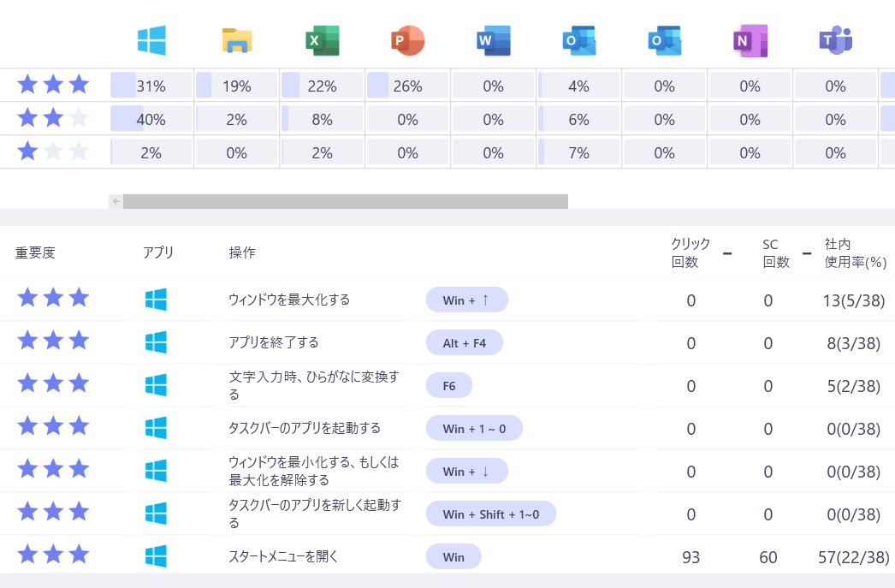895x588 pixels.
Task: Click 文字入力時、ひらがなに変換する operation text
Action: pyautogui.click(x=314, y=385)
